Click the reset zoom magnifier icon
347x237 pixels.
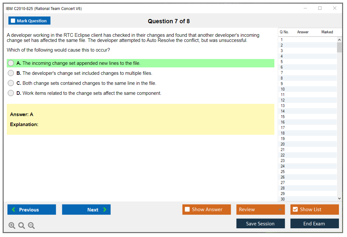pyautogui.click(x=22, y=226)
